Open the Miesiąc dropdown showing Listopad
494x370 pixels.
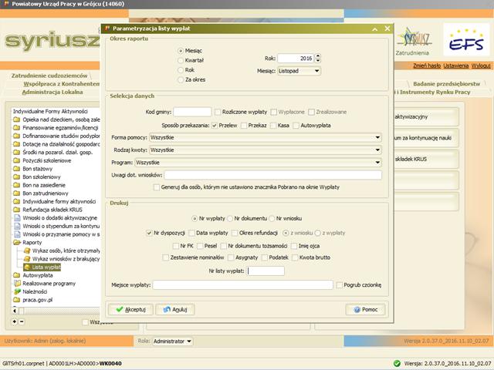coord(299,71)
